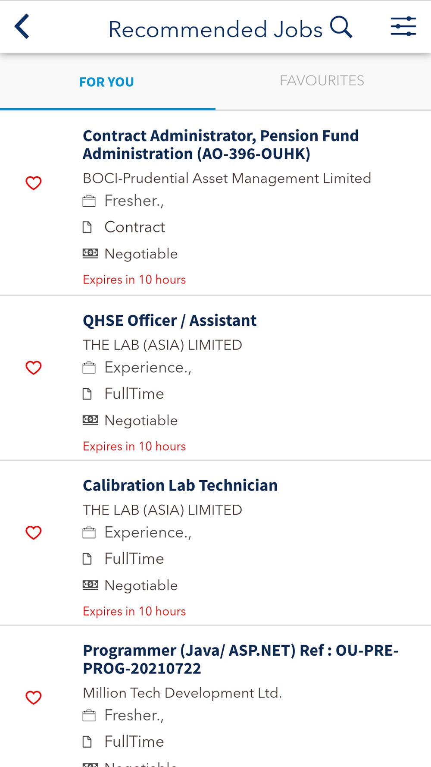Click document icon beside FullTime in Programmer job

point(87,742)
